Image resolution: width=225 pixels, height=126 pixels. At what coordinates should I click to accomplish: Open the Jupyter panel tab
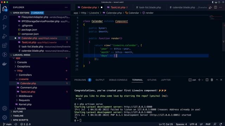tap(166, 80)
